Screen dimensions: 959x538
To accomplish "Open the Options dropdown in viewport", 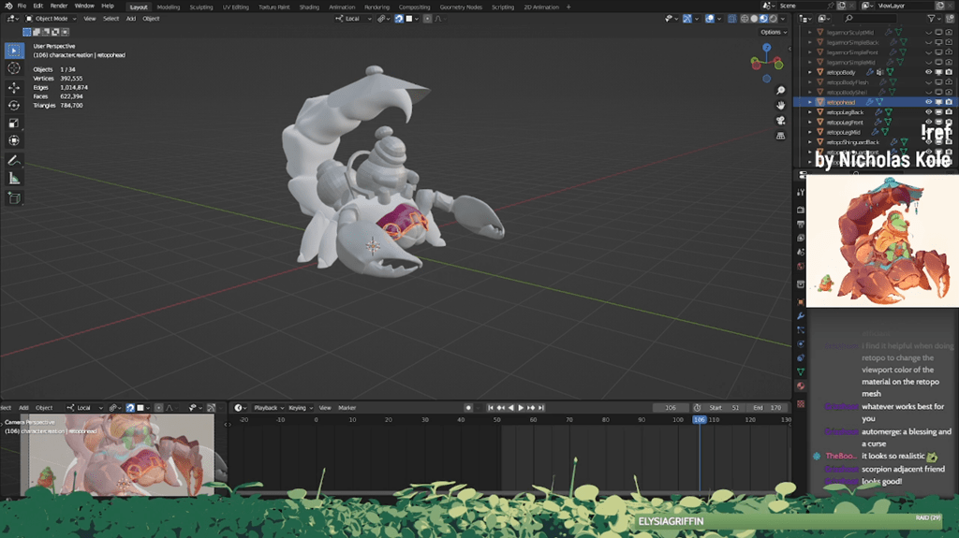I will [774, 33].
